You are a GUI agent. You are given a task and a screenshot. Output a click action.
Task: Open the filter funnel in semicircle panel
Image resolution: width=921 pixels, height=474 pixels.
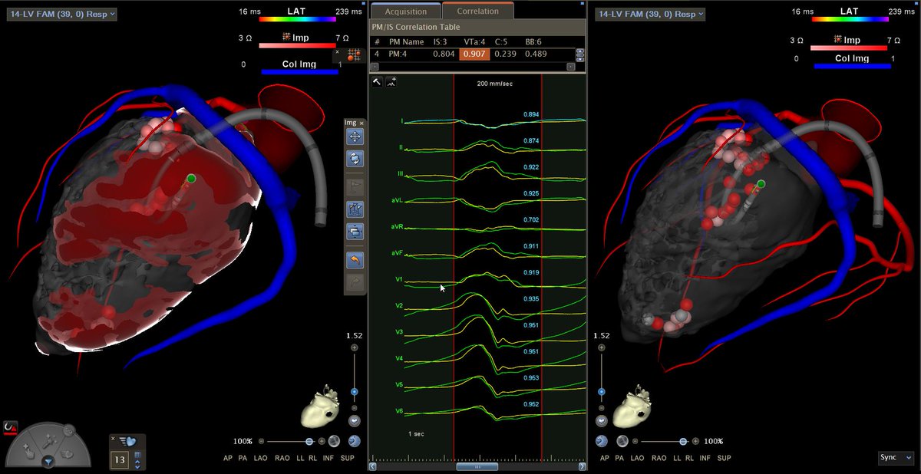tap(48, 462)
